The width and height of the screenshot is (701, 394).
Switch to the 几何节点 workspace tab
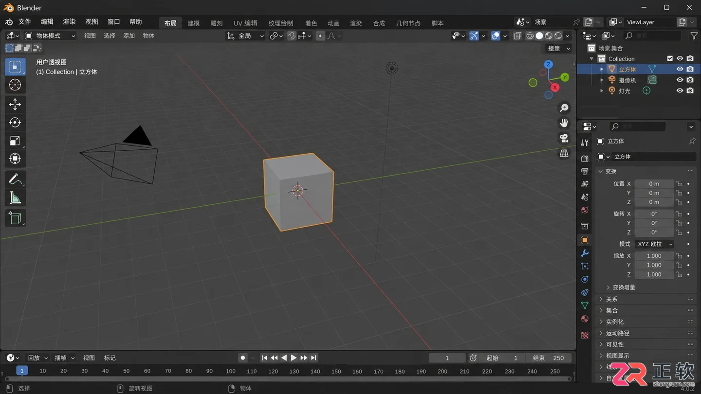(x=408, y=23)
